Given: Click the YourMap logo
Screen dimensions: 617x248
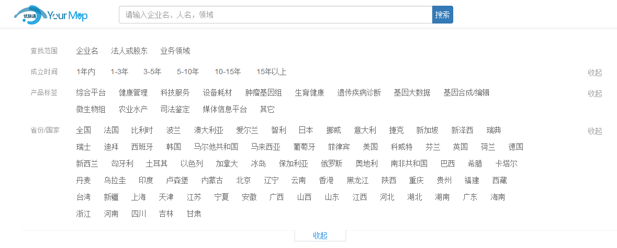Looking at the screenshot, I should (51, 15).
